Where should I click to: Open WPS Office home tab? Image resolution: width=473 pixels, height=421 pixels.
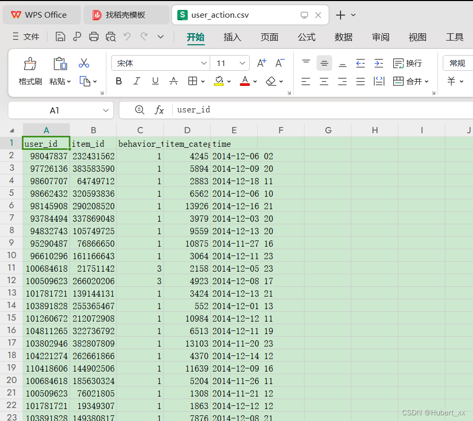click(x=42, y=15)
